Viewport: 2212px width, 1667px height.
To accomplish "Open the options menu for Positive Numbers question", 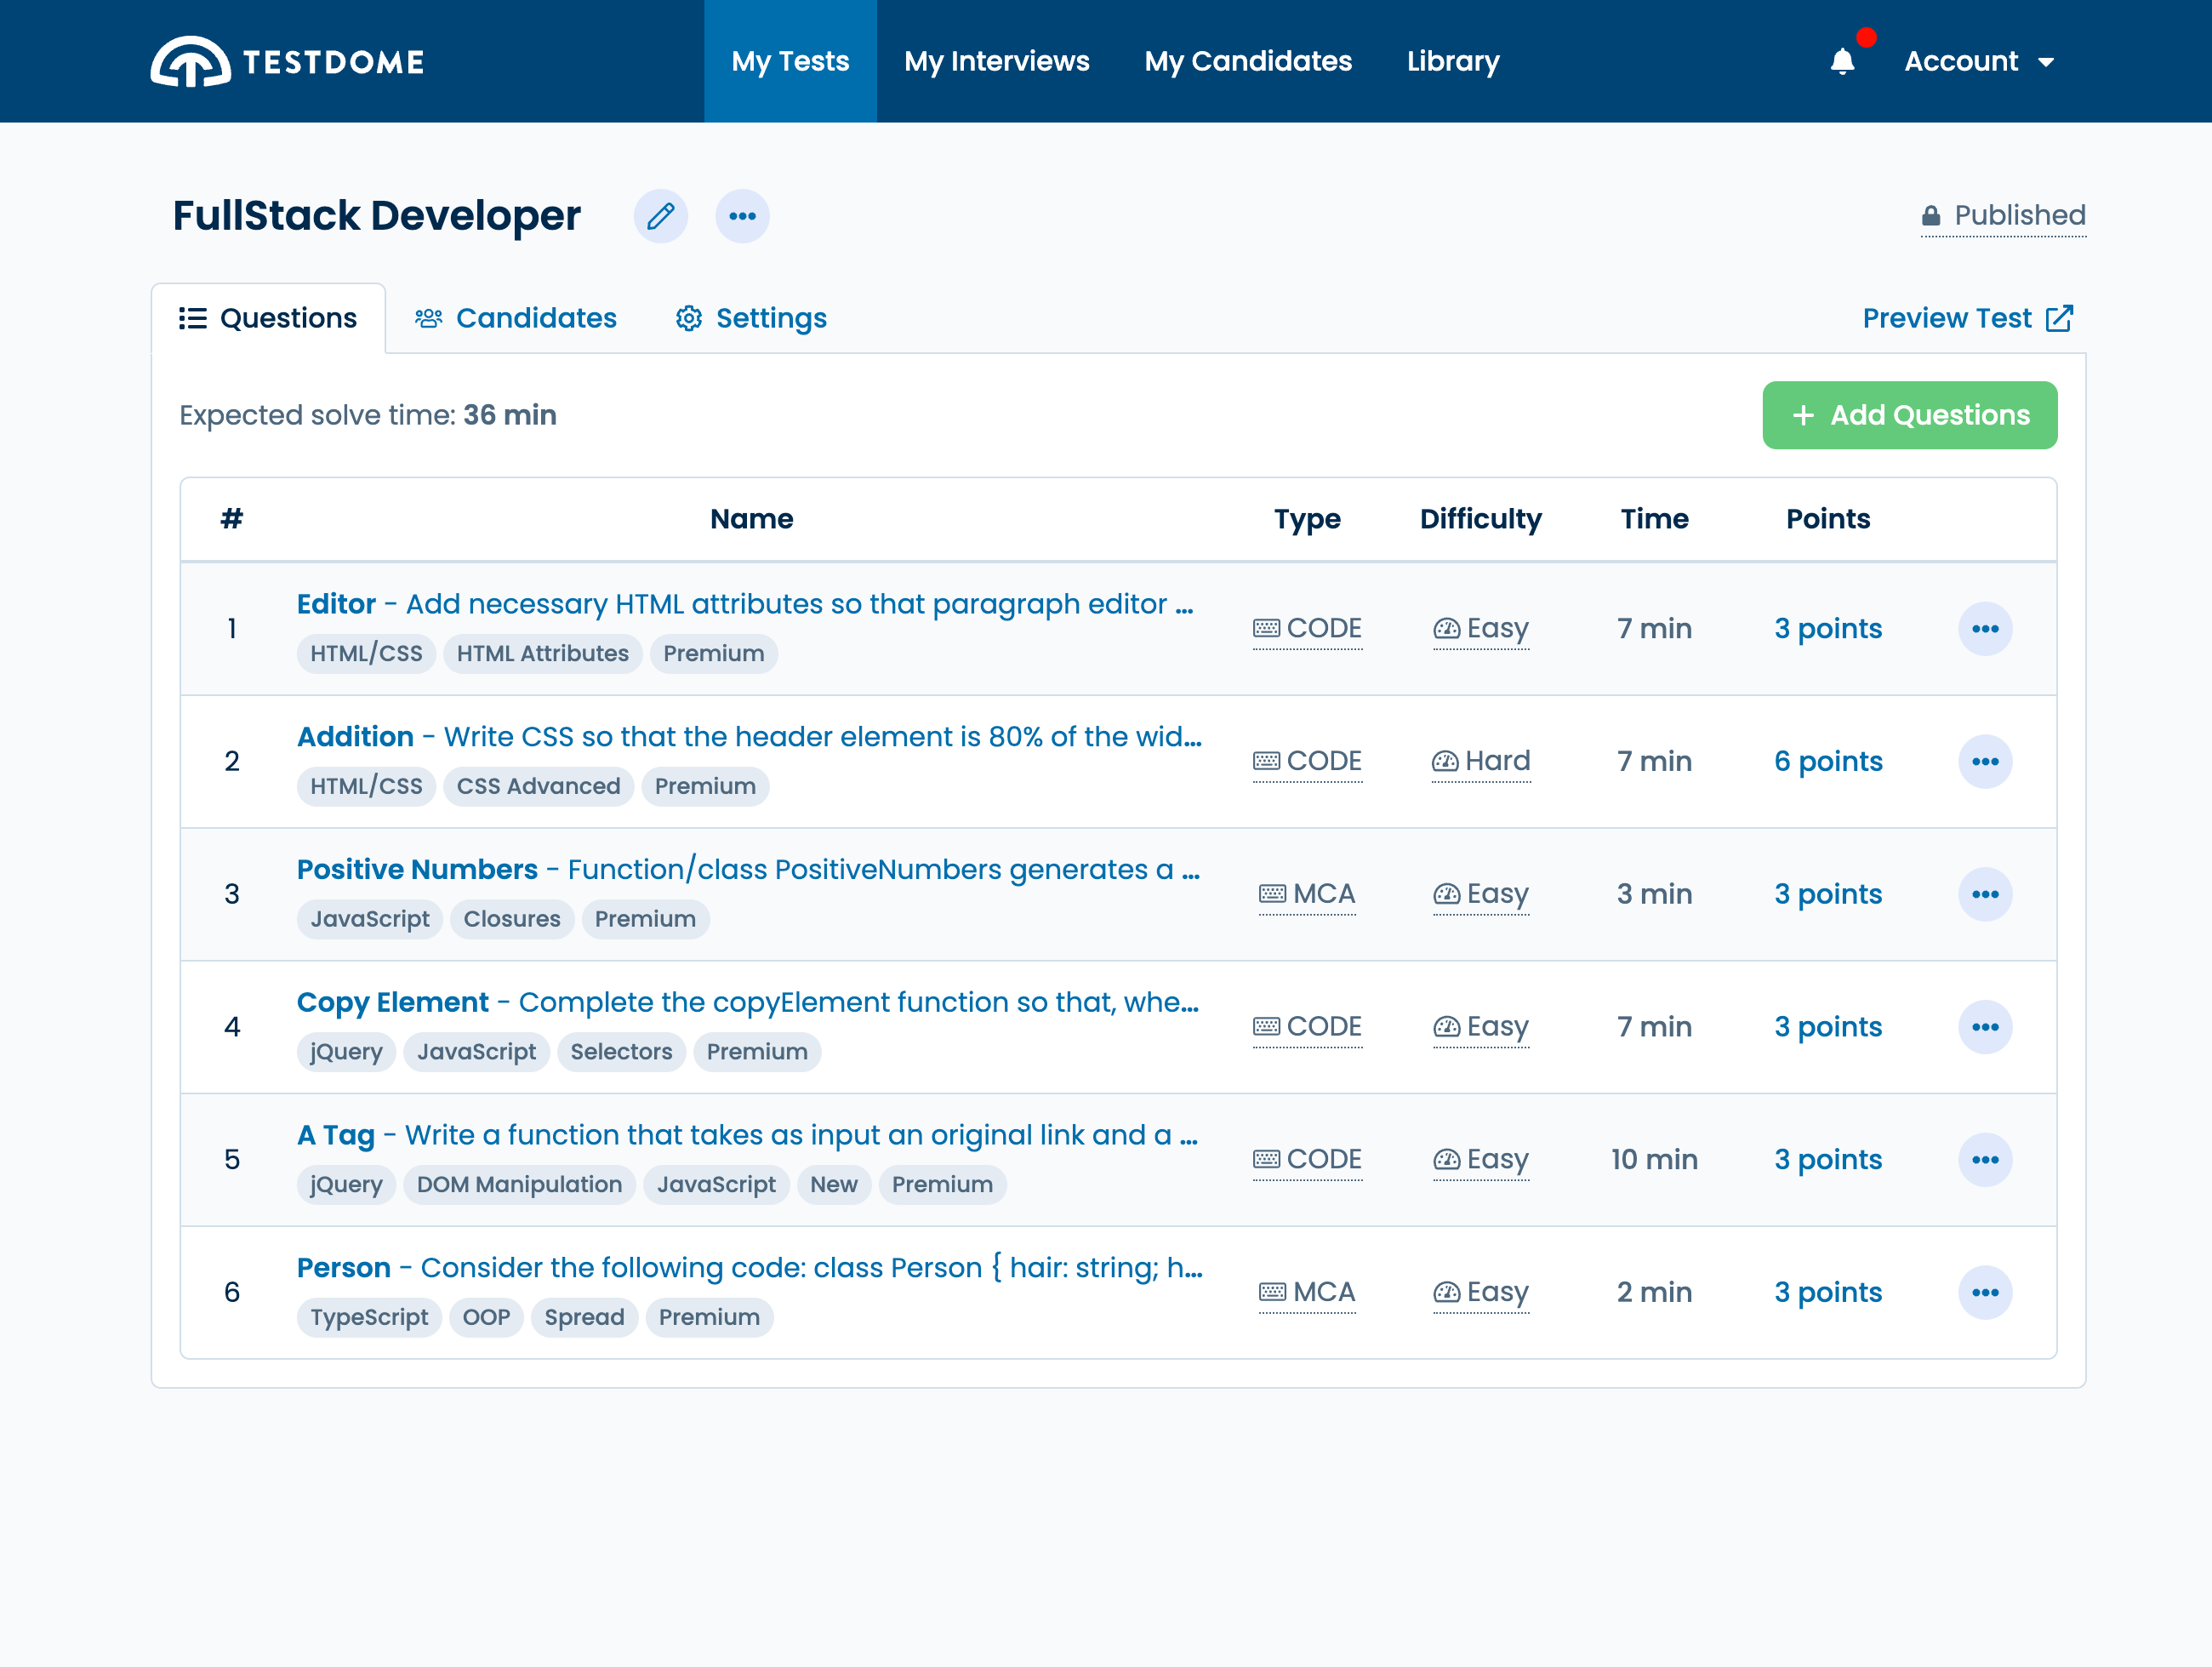I will pyautogui.click(x=1984, y=894).
